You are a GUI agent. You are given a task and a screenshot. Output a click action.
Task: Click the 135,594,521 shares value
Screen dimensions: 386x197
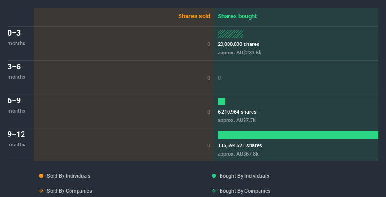click(240, 145)
